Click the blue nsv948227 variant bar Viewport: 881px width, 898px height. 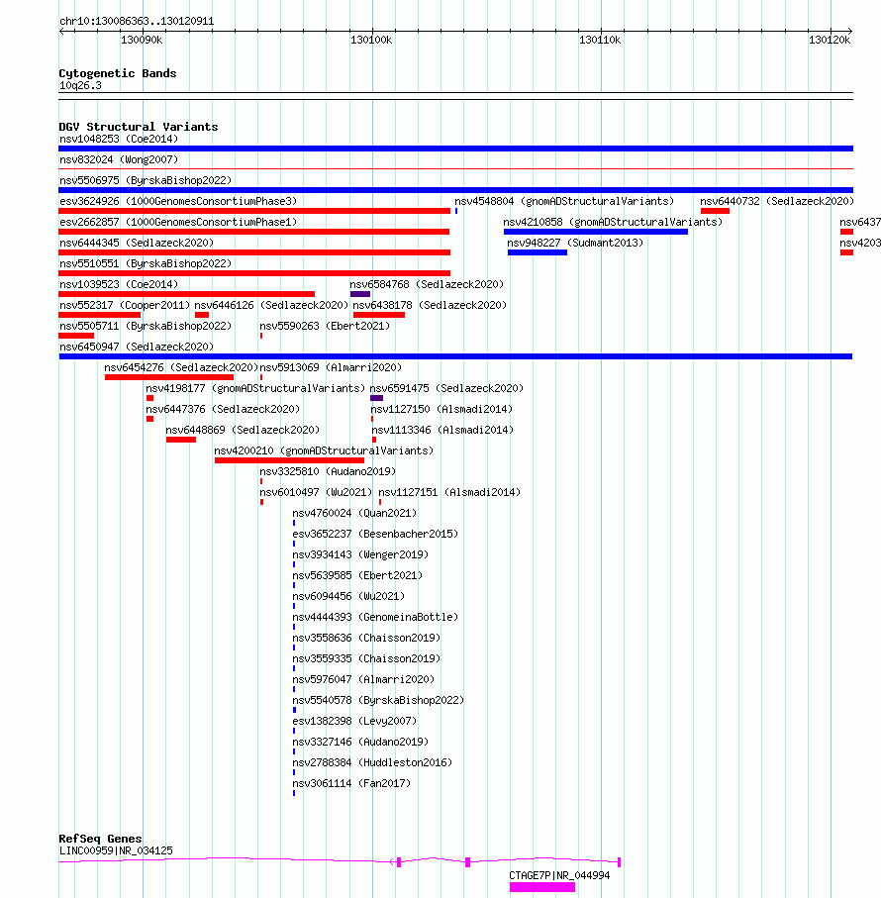[x=537, y=252]
